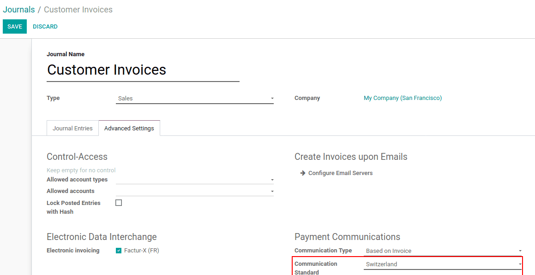This screenshot has height=275, width=535.
Task: Enable Lock Posted Entries with Hash checkbox
Action: [x=119, y=203]
